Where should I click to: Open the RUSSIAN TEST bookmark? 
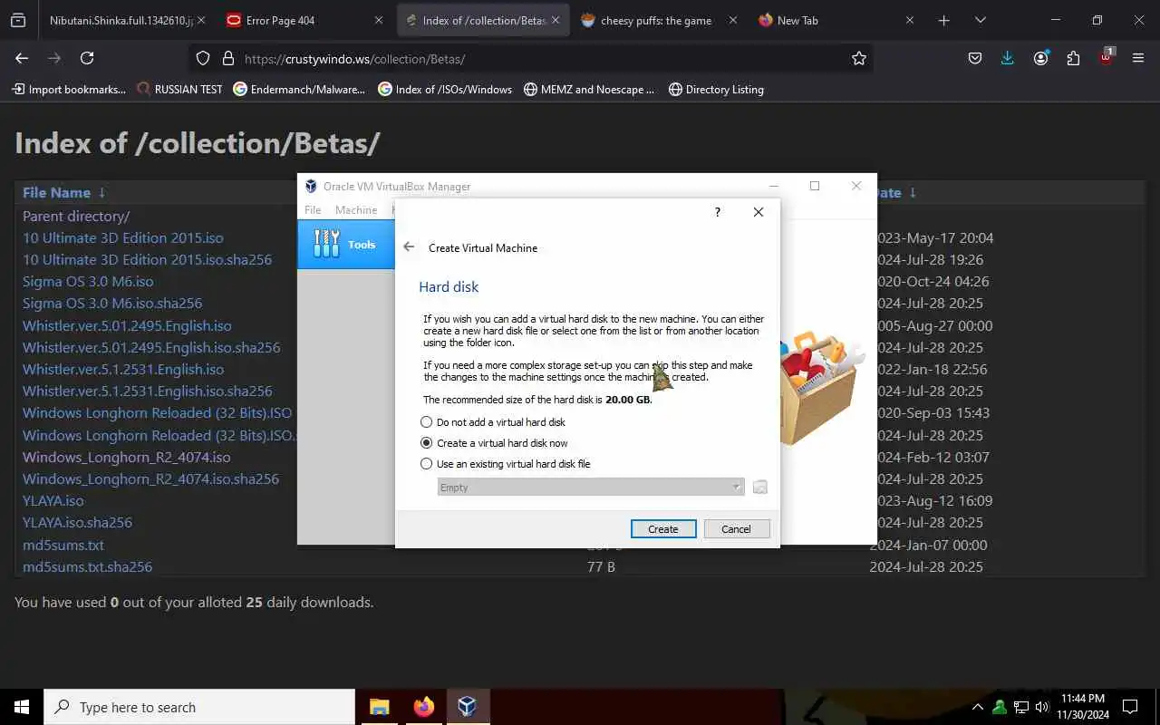179,89
